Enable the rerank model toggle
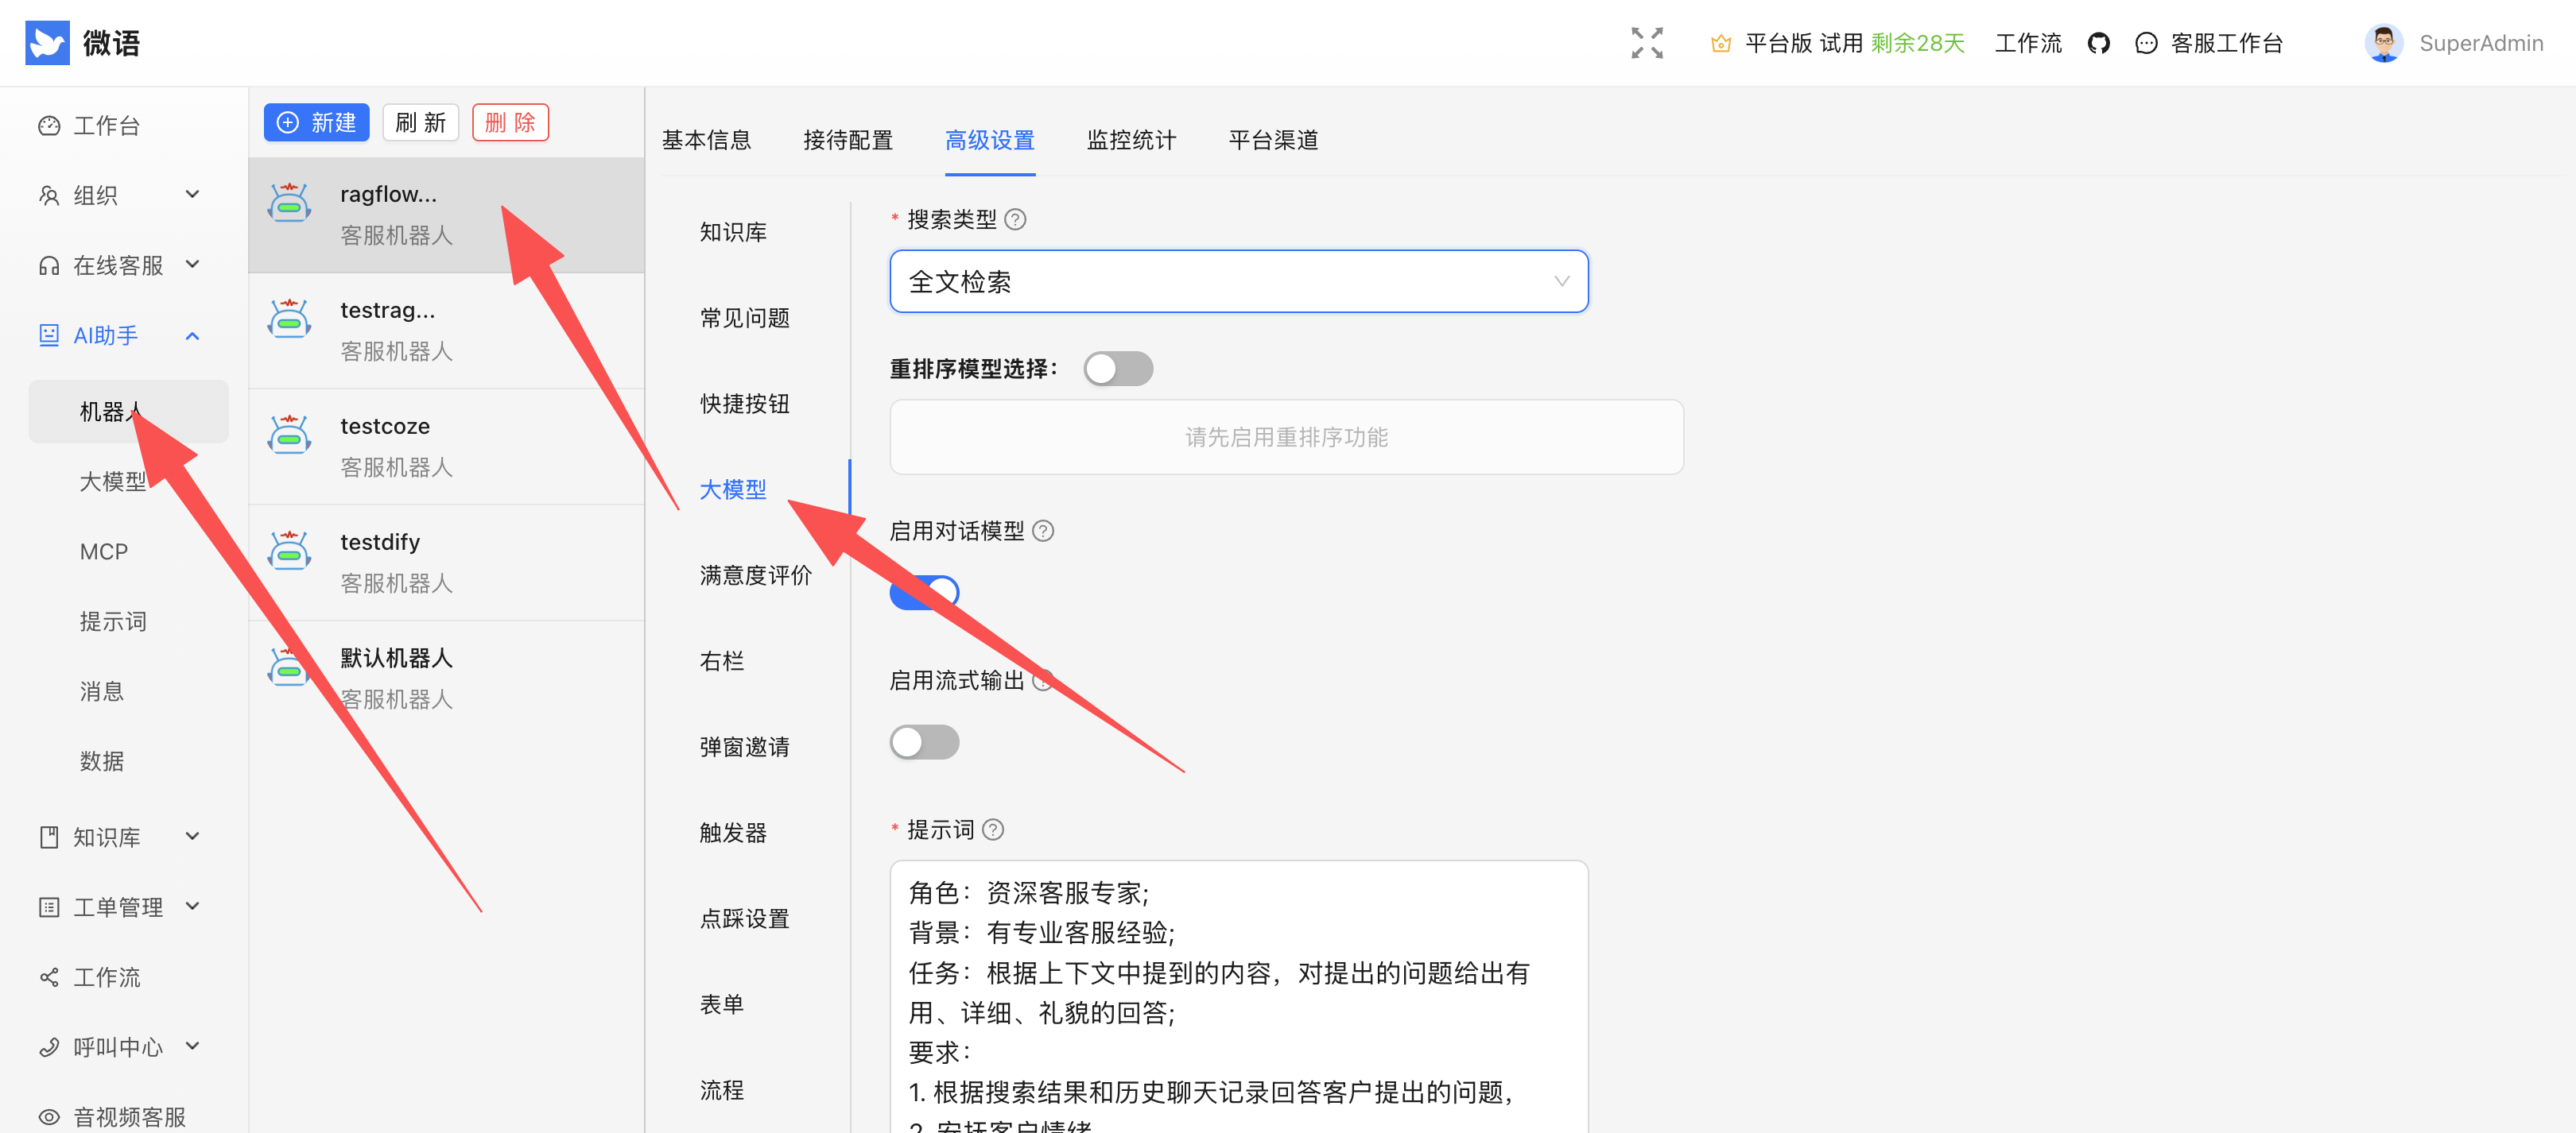2576x1133 pixels. click(x=1118, y=369)
